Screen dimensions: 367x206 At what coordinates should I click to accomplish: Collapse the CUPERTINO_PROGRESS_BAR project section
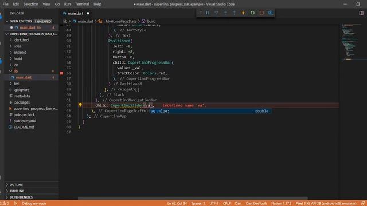[x=31, y=34]
